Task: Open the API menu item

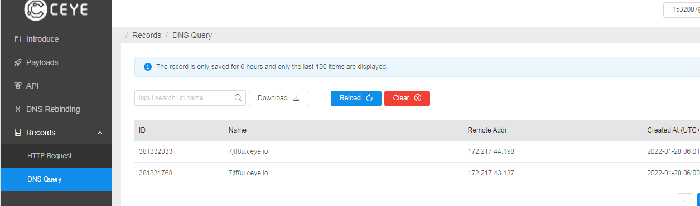Action: 56,86
